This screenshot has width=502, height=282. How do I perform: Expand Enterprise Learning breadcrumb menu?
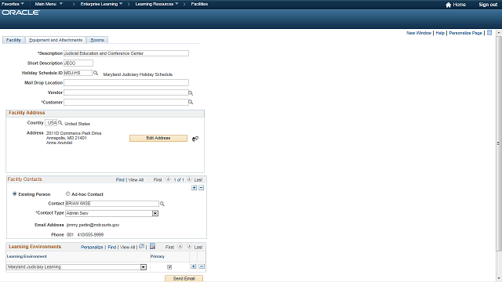(x=101, y=4)
